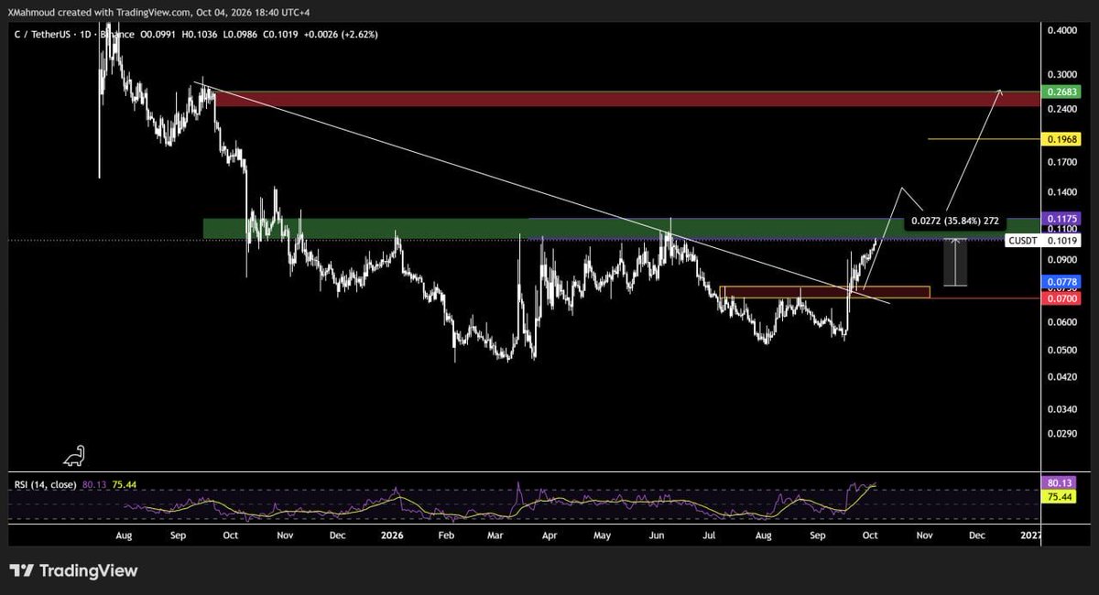Select the gray price range measure arrow
Screen dimensions: 1099x595
pyautogui.click(x=955, y=263)
